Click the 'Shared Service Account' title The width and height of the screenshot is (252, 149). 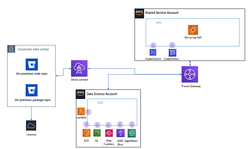coord(162,13)
